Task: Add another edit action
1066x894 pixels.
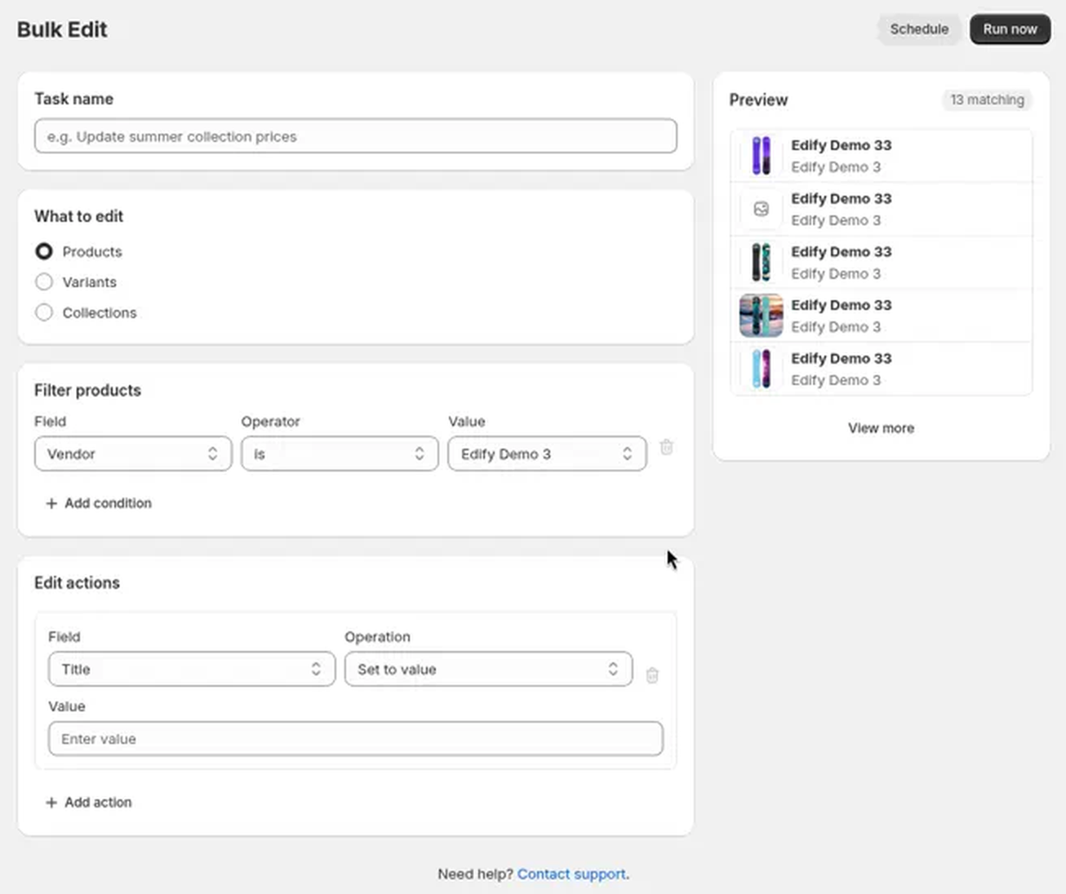Action: pos(88,803)
